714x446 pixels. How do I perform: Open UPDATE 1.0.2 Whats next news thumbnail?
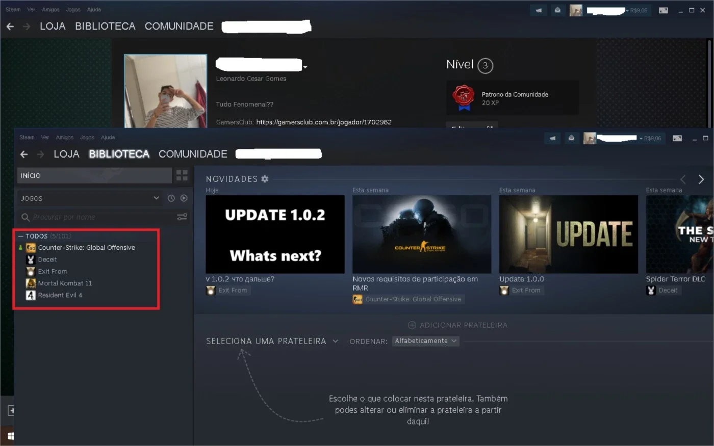[275, 234]
